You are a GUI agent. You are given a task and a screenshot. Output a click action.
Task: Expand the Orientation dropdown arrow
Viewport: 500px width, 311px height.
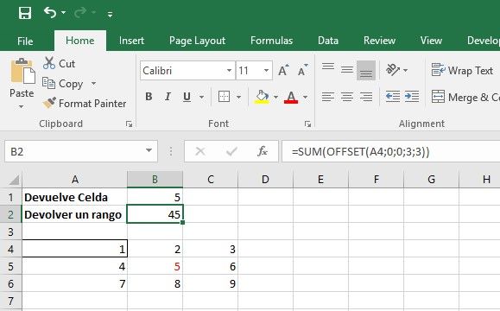click(405, 70)
